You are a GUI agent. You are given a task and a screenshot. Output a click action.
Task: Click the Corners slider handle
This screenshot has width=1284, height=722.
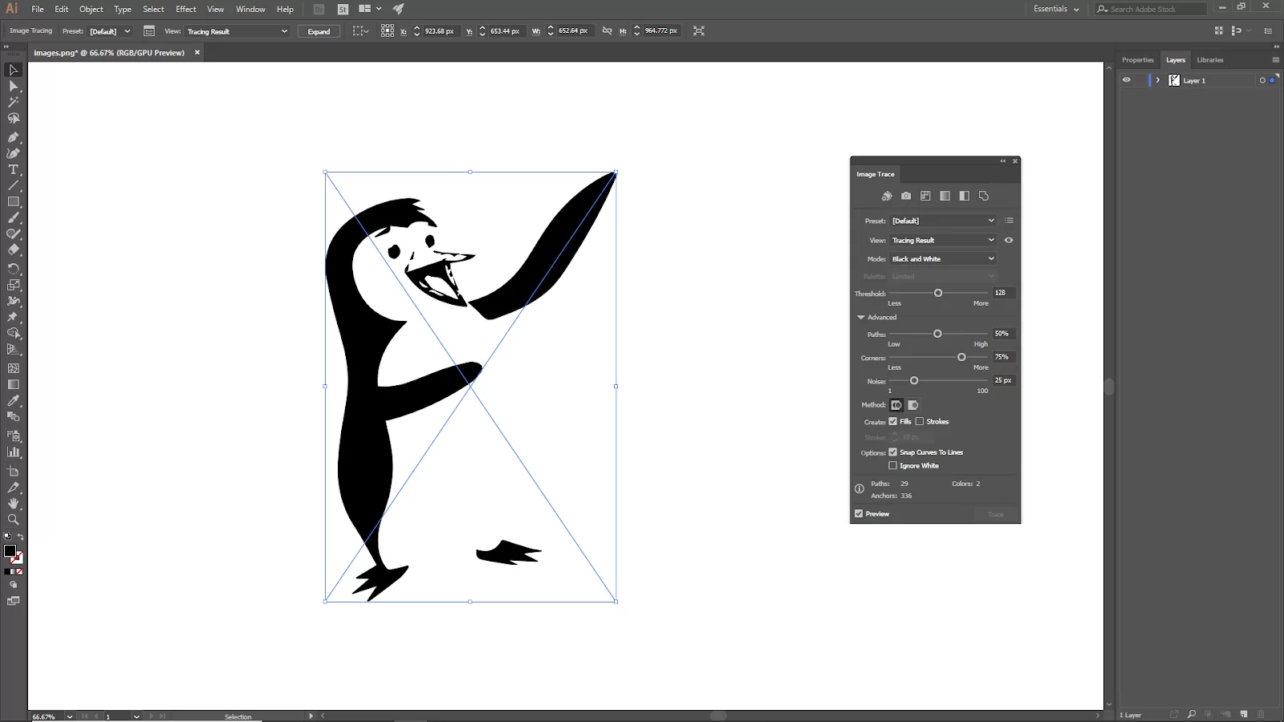coord(961,357)
